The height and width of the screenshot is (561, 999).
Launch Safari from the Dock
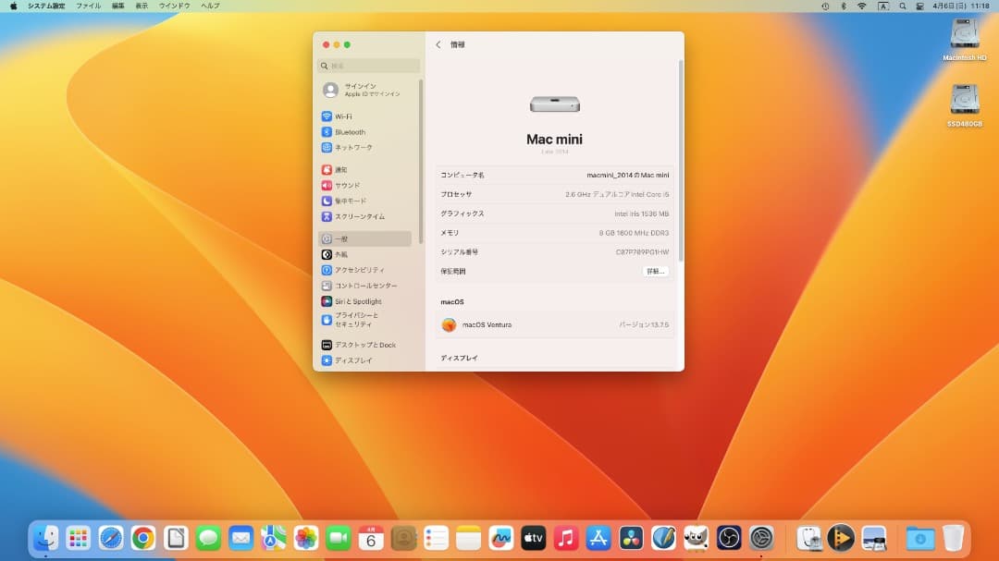pyautogui.click(x=111, y=537)
